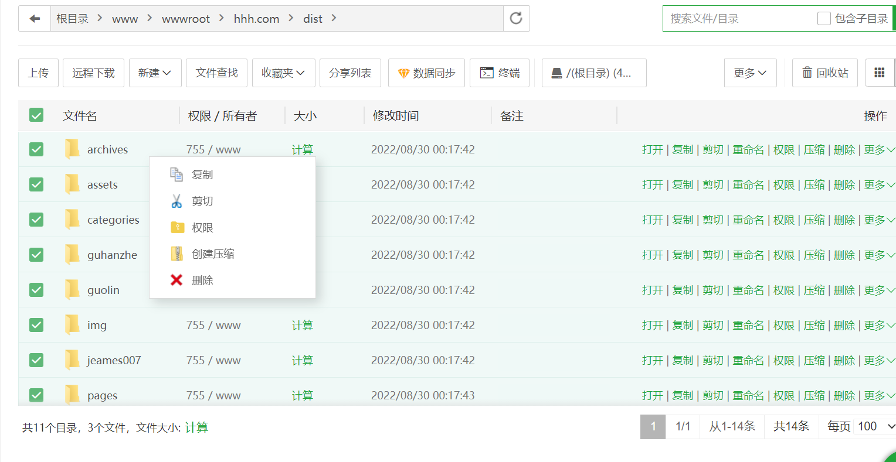Click 重命名 link for the pages folder
This screenshot has width=896, height=462.
coord(748,395)
